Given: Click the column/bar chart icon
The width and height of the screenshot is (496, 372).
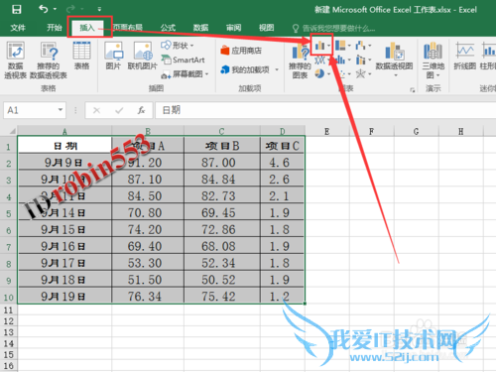Looking at the screenshot, I should [x=319, y=46].
